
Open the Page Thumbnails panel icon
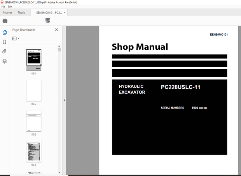tap(5, 32)
